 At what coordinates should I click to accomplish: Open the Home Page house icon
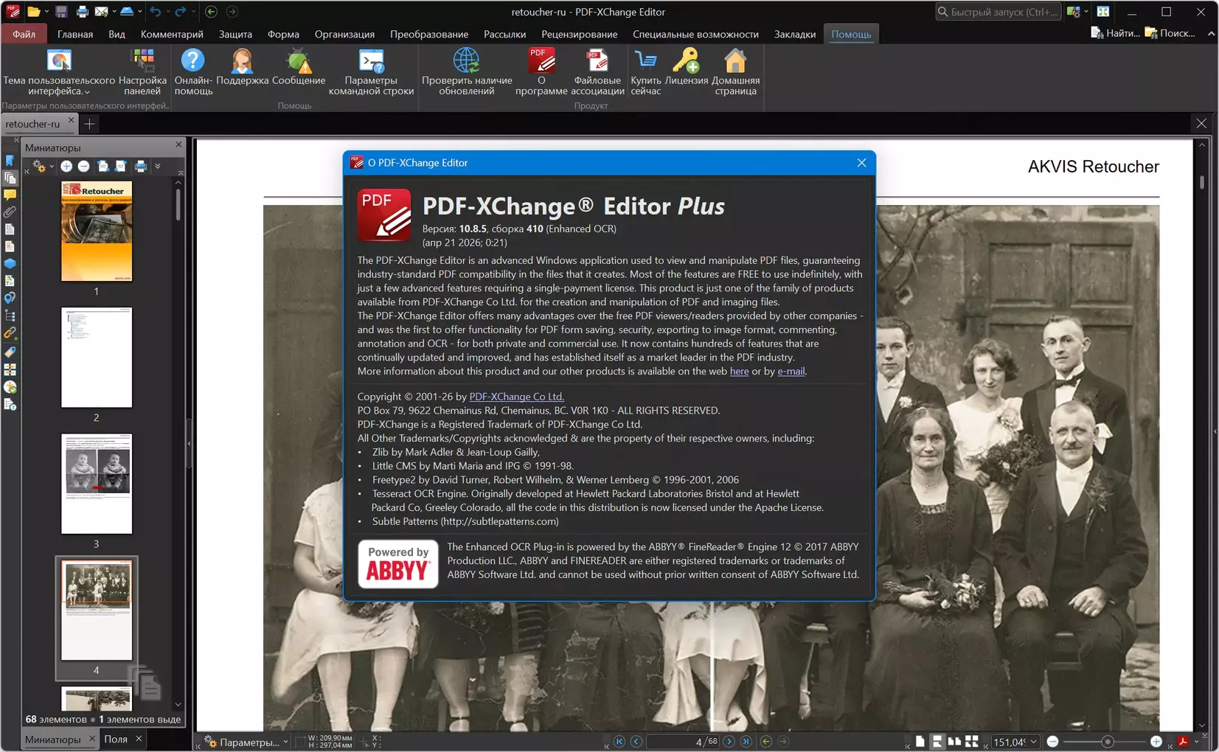(735, 61)
